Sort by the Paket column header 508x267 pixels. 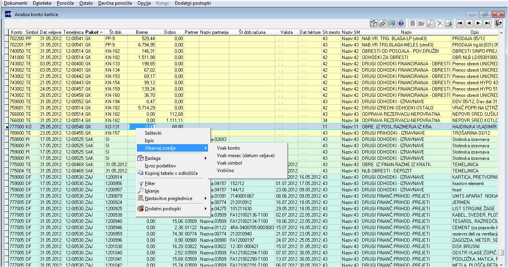(x=92, y=32)
